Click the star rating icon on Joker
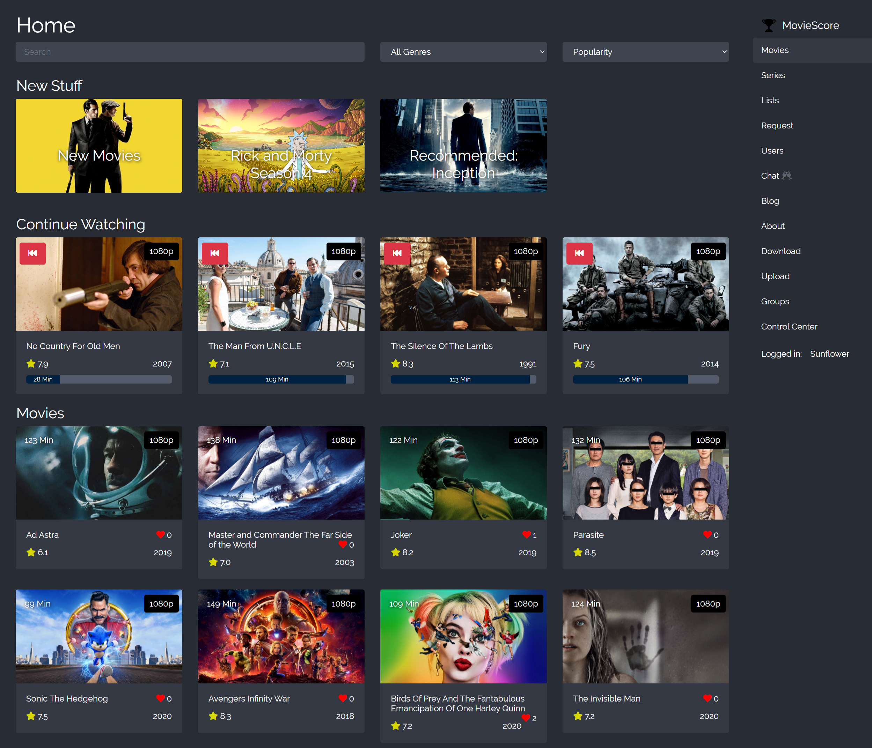The height and width of the screenshot is (748, 872). tap(395, 552)
